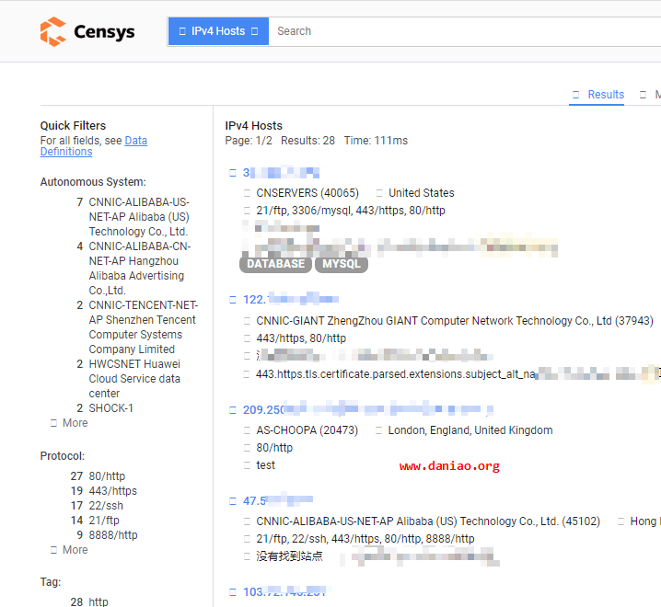Image resolution: width=661 pixels, height=607 pixels.
Task: Filter results by 22/ssh protocol
Action: [x=106, y=506]
